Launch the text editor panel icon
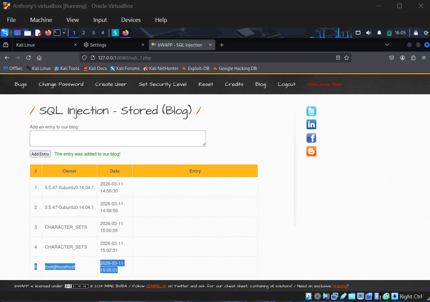 pyautogui.click(x=38, y=33)
